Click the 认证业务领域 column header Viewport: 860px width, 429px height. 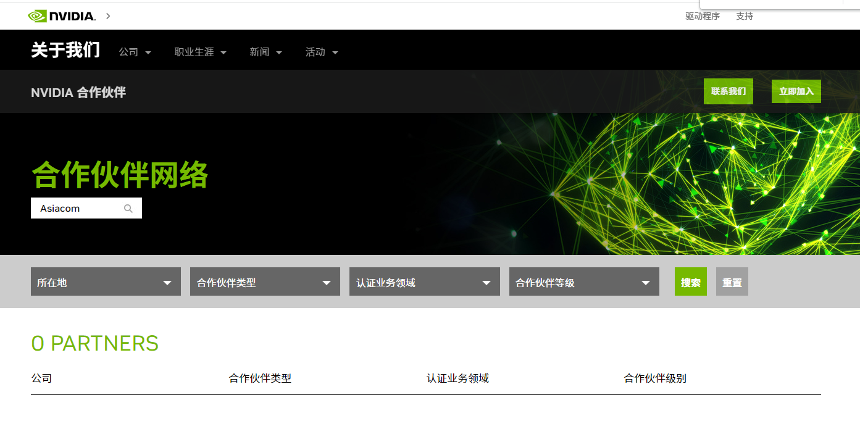457,378
